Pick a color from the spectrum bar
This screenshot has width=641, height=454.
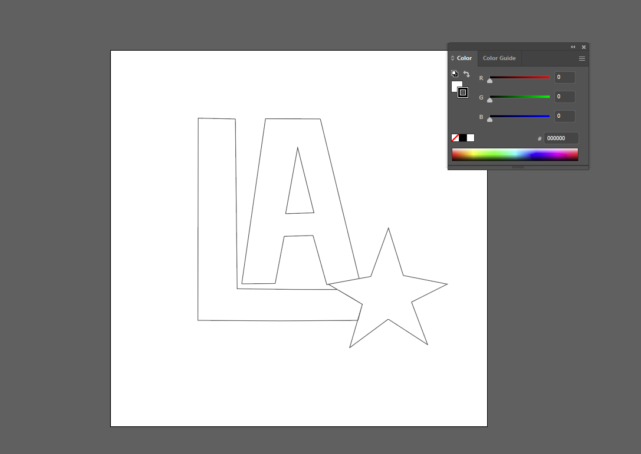(515, 154)
